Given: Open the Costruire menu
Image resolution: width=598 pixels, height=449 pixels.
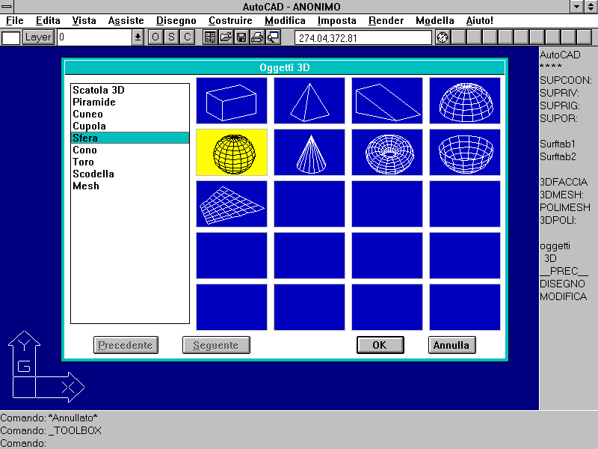Looking at the screenshot, I should (230, 21).
